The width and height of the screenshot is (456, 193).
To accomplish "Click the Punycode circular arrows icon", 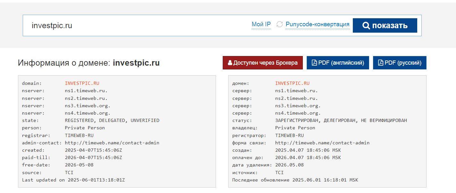I will coord(279,24).
